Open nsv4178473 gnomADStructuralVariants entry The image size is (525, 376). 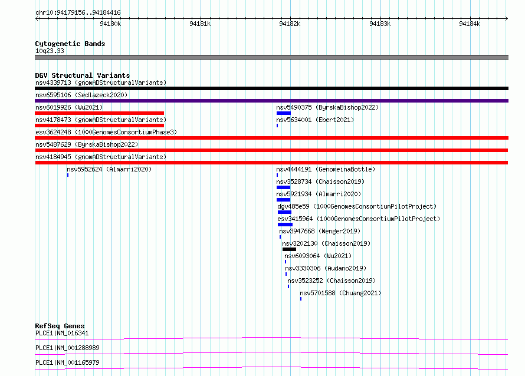click(101, 120)
